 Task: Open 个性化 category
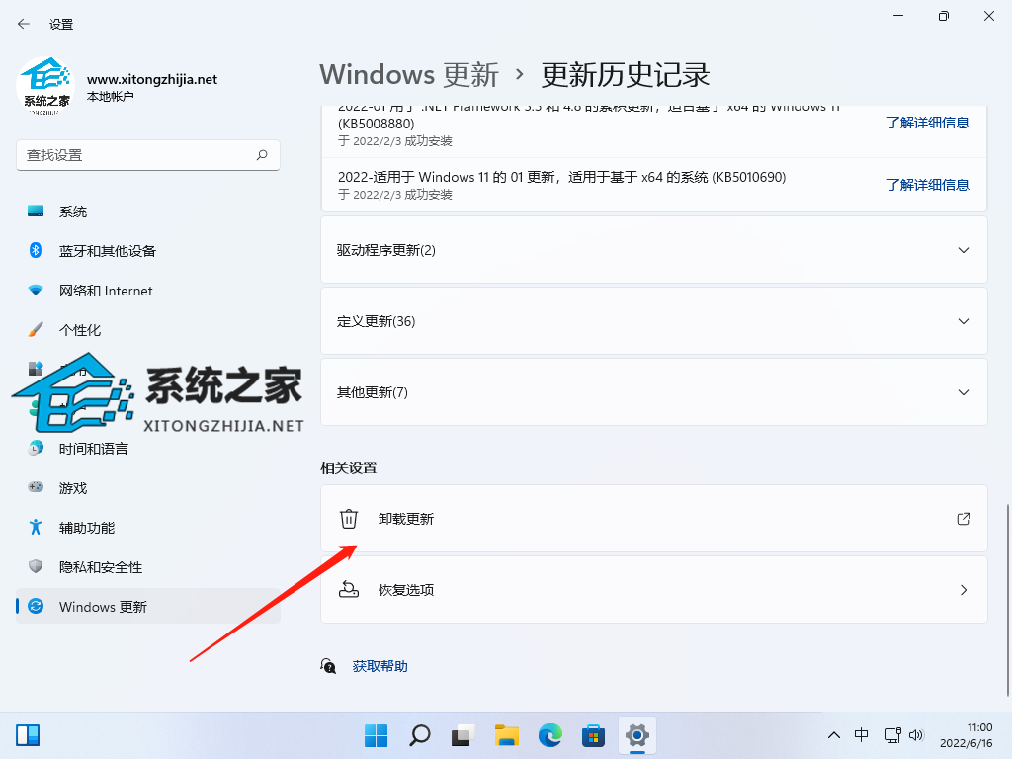pos(148,330)
